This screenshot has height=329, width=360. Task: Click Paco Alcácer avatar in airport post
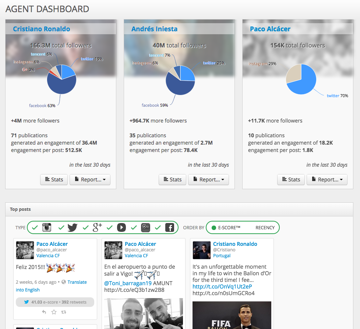pos(113,250)
